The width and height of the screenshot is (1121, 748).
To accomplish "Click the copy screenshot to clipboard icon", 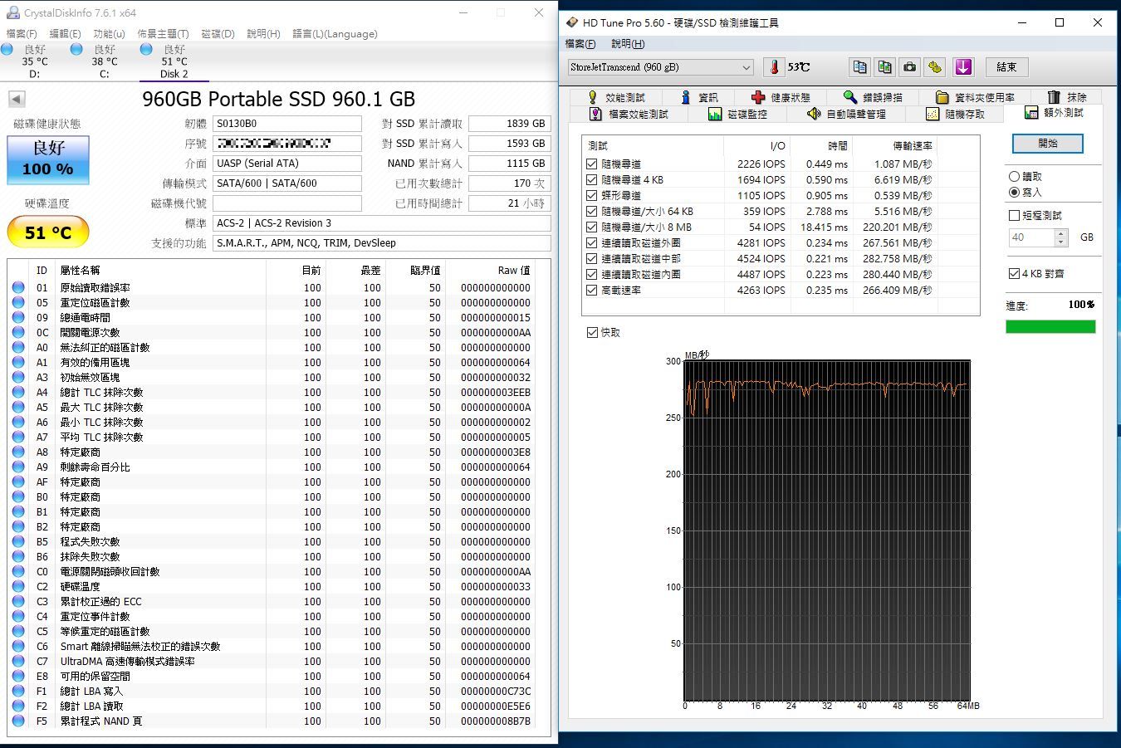I will tap(885, 67).
